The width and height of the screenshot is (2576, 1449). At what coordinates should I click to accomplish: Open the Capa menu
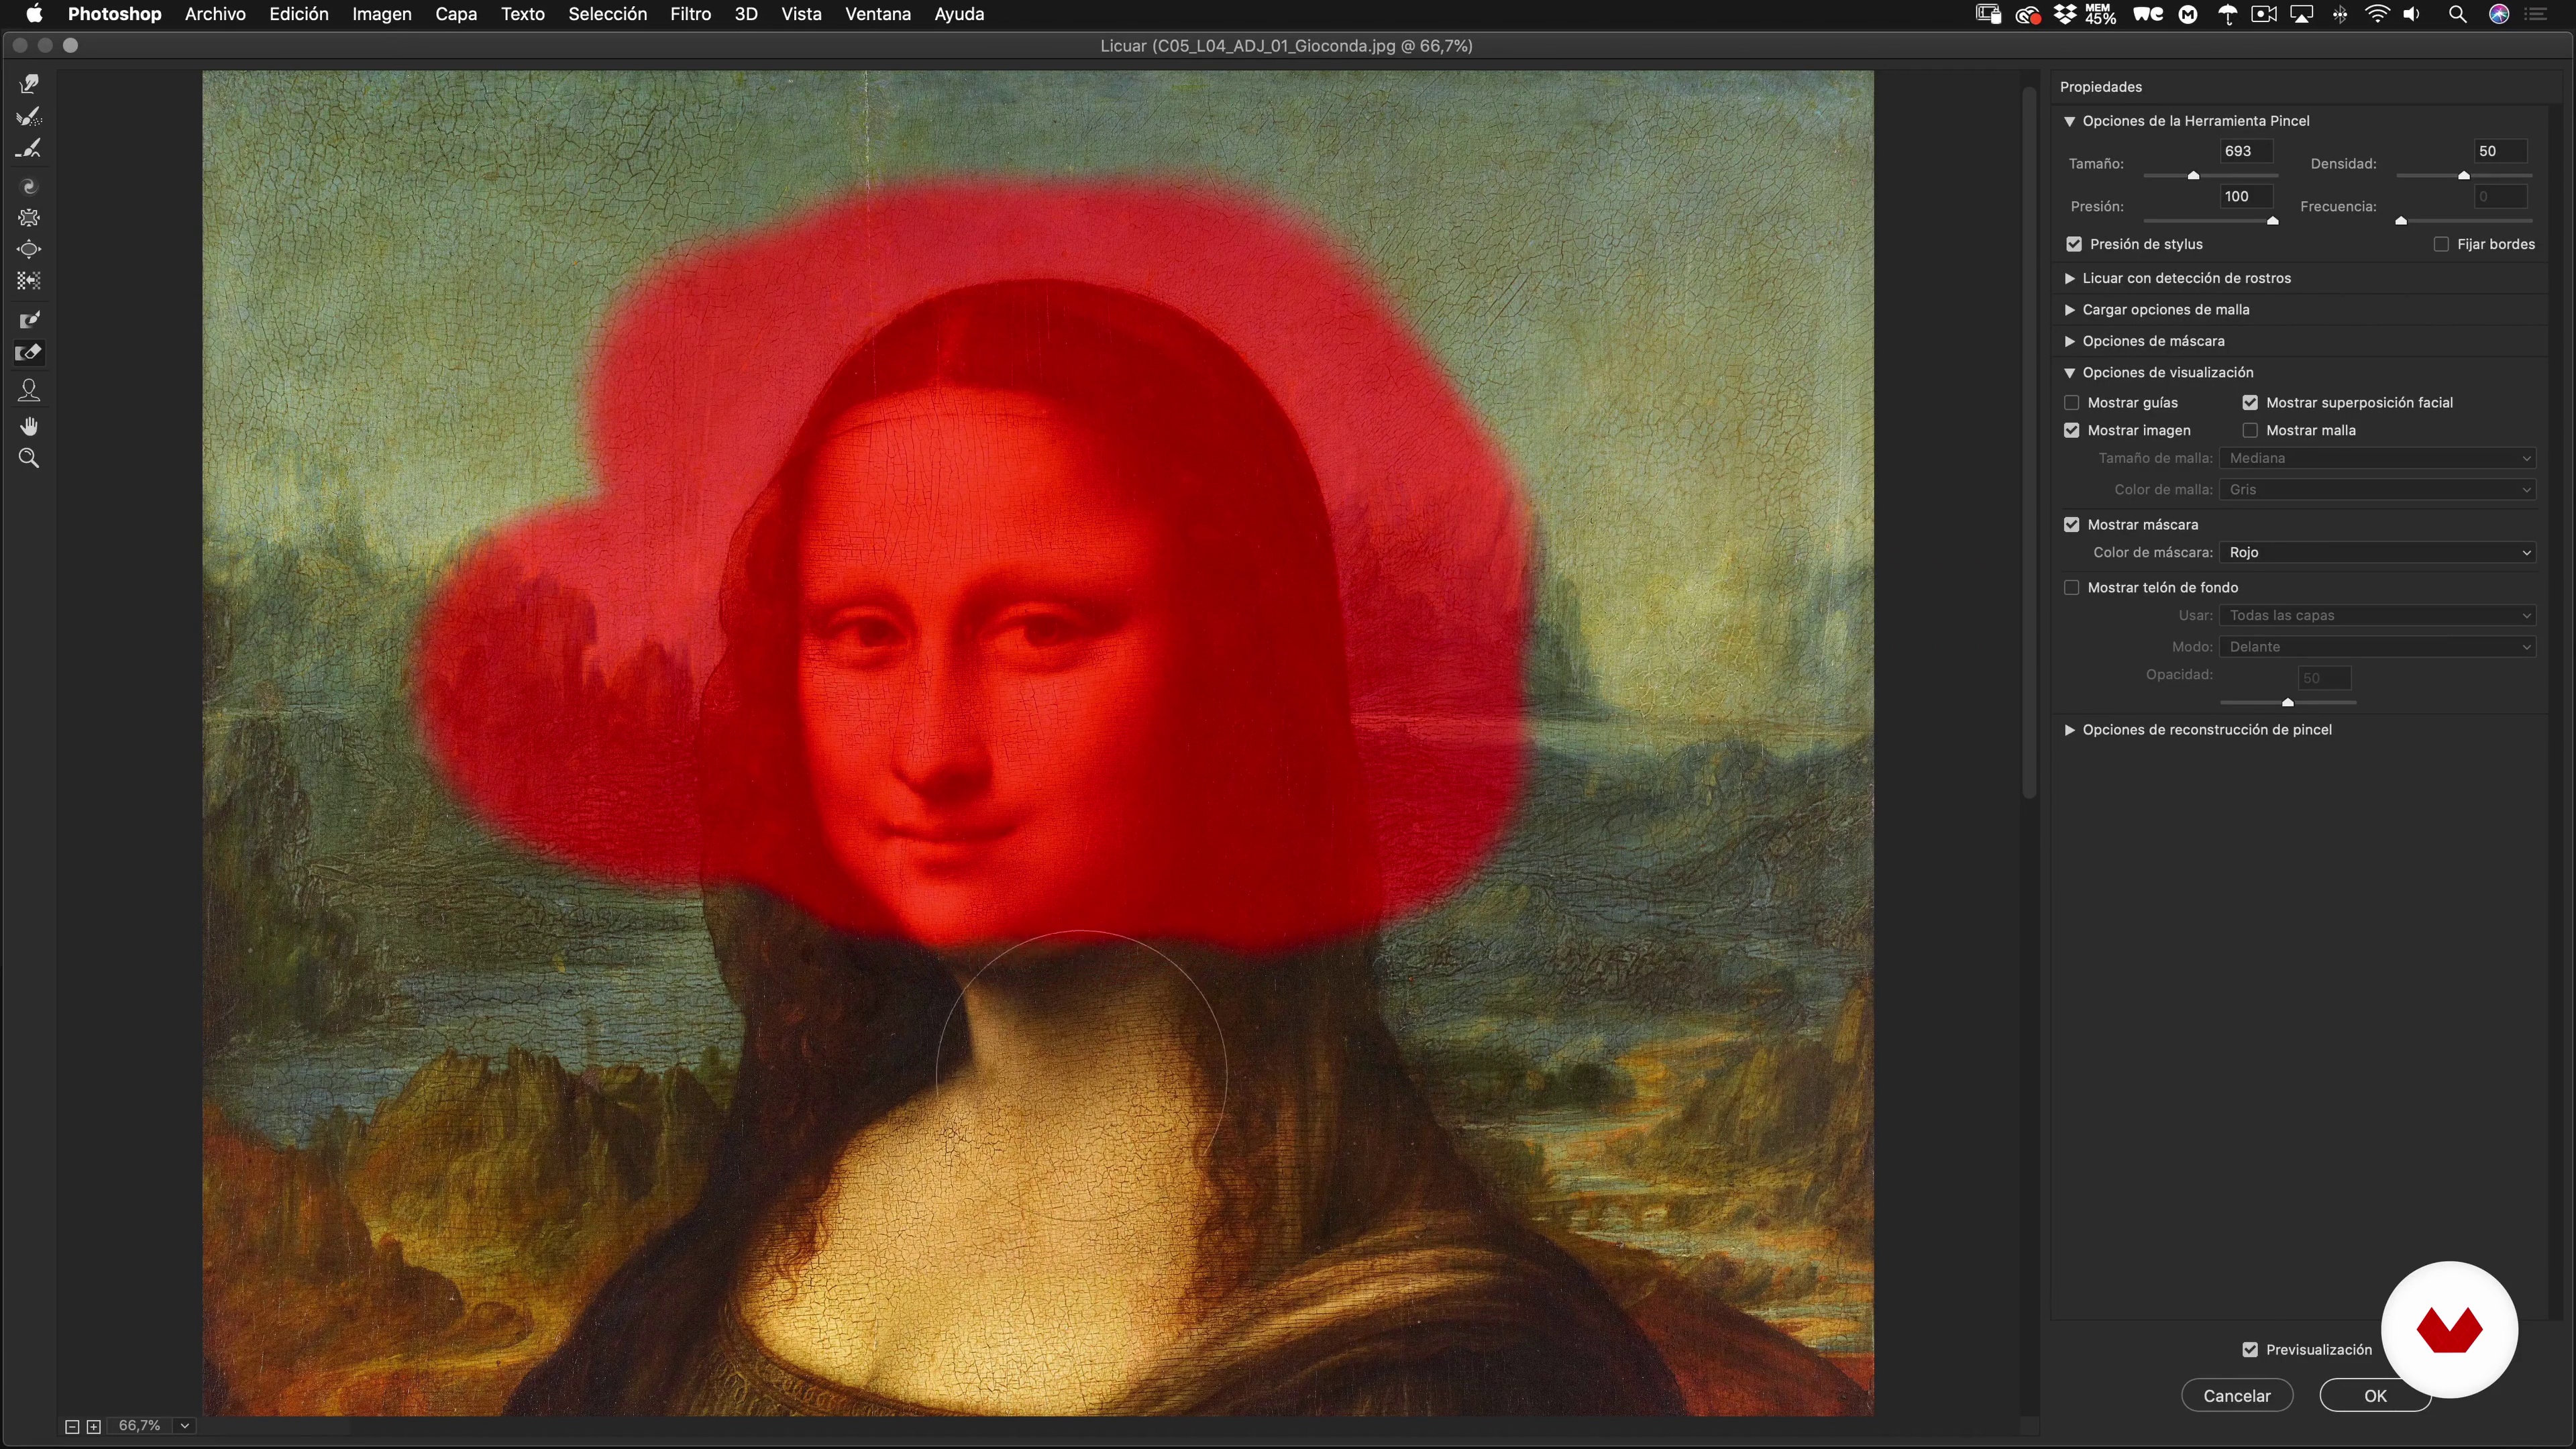pyautogui.click(x=455, y=14)
